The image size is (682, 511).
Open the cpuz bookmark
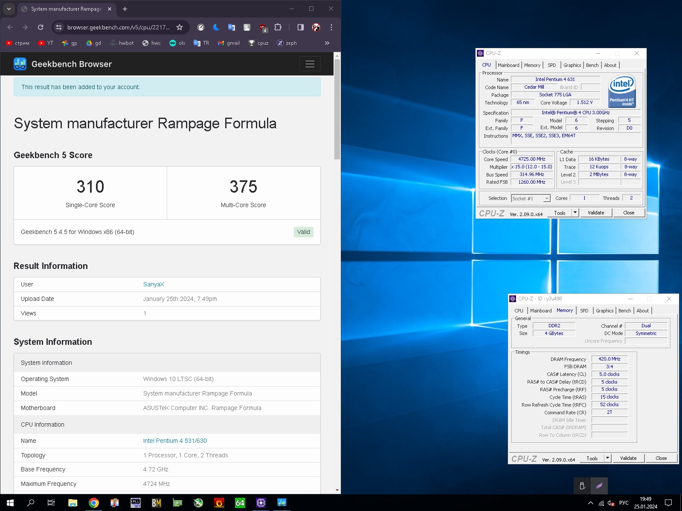(x=258, y=43)
